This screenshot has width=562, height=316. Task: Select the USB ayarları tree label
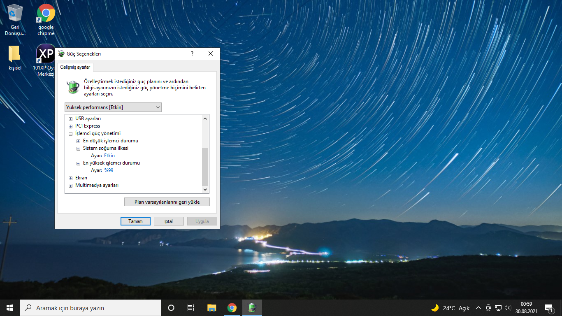tap(88, 118)
